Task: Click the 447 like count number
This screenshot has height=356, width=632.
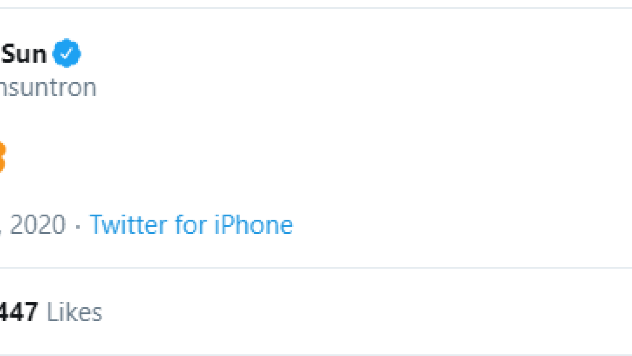Action: point(19,312)
